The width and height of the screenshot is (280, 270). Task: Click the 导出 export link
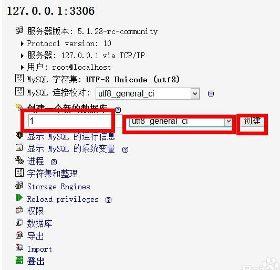[35, 236]
